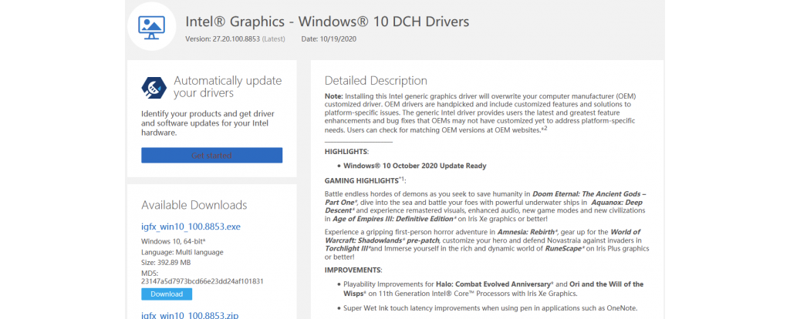Open igfx_win10_100.8853.zip download link
The image size is (790, 319).
(x=190, y=315)
